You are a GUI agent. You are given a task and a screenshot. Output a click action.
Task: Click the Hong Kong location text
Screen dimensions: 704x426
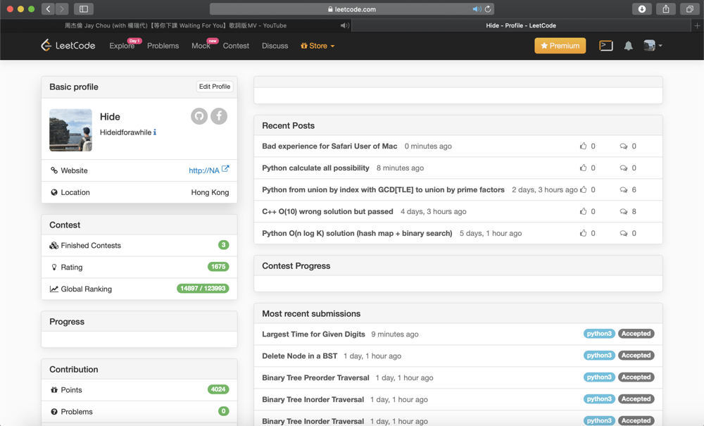(210, 192)
